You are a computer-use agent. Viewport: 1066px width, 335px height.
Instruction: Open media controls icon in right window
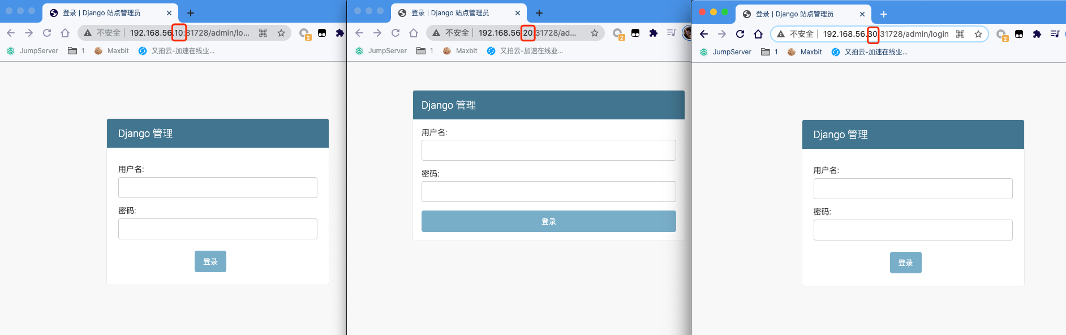(1055, 34)
